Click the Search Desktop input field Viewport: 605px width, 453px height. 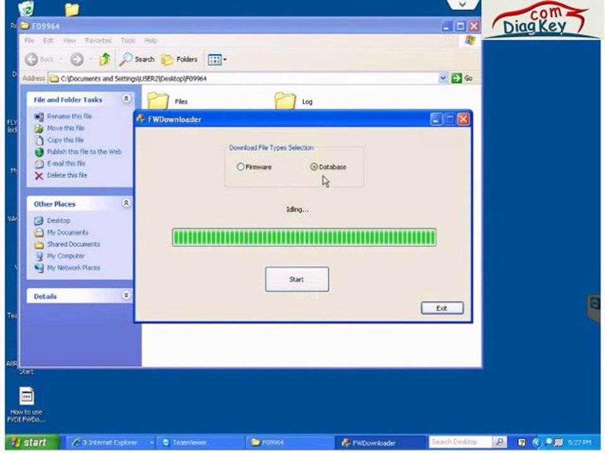(460, 442)
